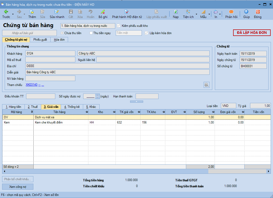Click the TK giá vốn cell 632
Screen dimensions: 273x198
click(x=128, y=122)
